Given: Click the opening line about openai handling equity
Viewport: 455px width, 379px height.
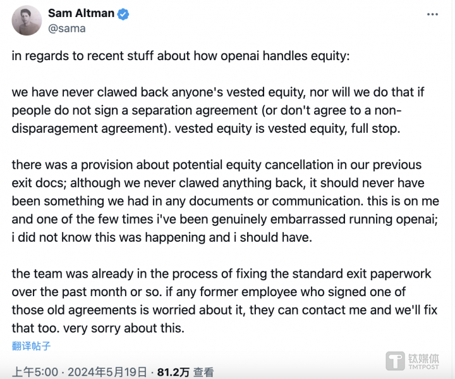Looking at the screenshot, I should pyautogui.click(x=180, y=56).
